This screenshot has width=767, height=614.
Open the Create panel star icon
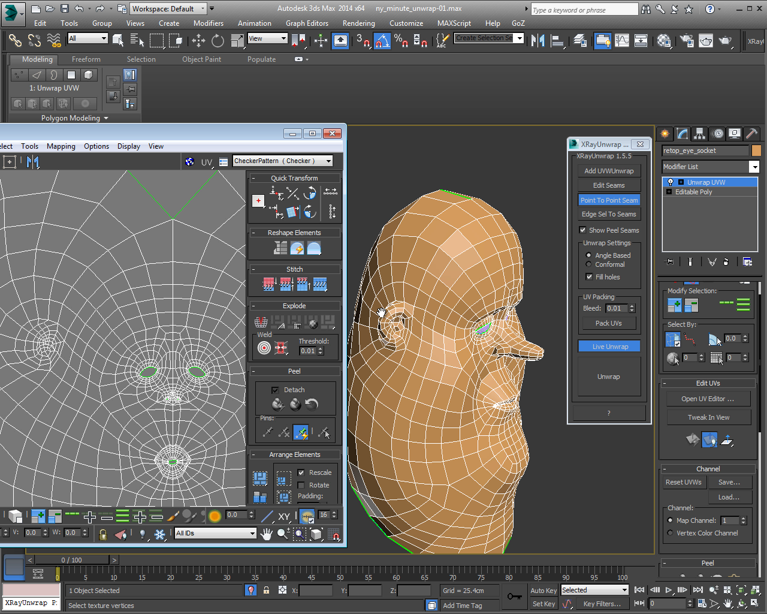[x=665, y=133]
